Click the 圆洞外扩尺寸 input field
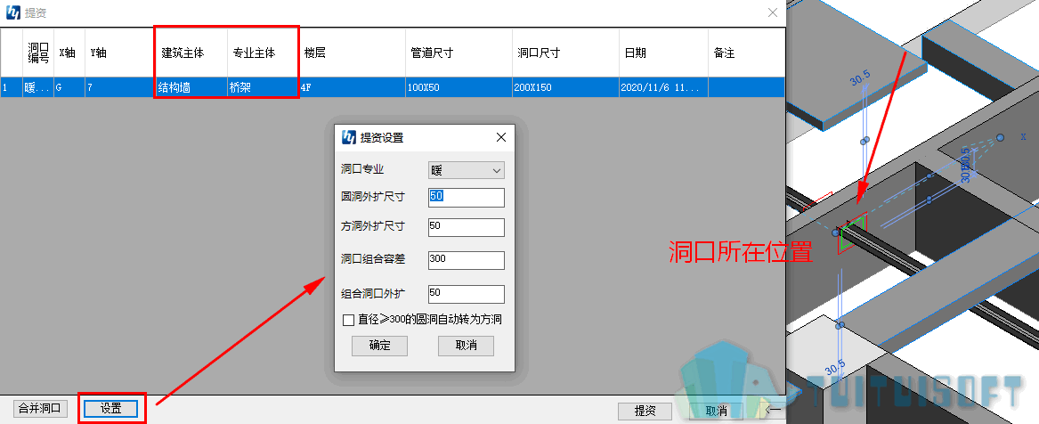The image size is (1039, 424). (x=467, y=197)
